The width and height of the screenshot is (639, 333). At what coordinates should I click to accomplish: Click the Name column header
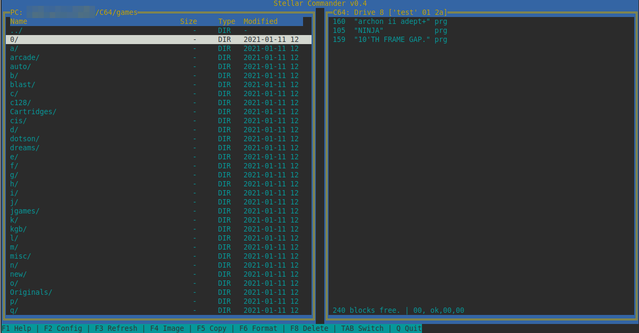[x=19, y=22]
